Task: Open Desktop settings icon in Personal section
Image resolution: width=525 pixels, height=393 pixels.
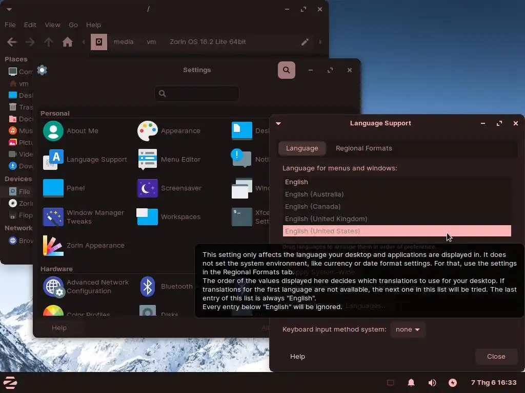Action: [x=242, y=131]
